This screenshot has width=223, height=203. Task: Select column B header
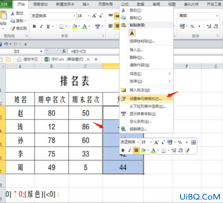click(51, 66)
